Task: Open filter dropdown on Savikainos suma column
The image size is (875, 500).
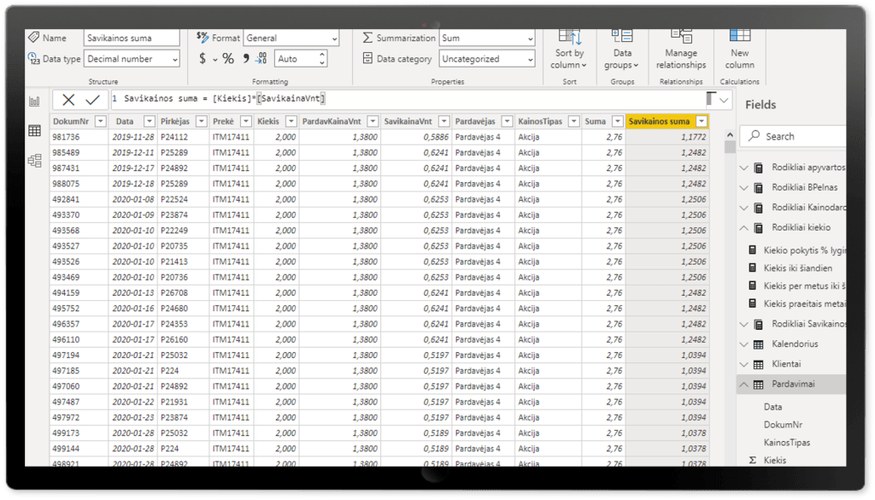Action: (x=701, y=121)
